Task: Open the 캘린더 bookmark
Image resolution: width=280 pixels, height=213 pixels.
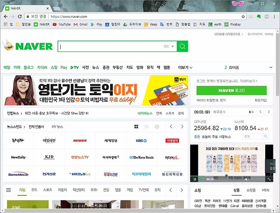Action: click(113, 24)
